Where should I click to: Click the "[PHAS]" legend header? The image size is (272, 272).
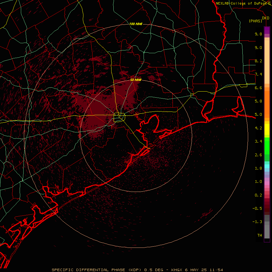click(x=255, y=21)
